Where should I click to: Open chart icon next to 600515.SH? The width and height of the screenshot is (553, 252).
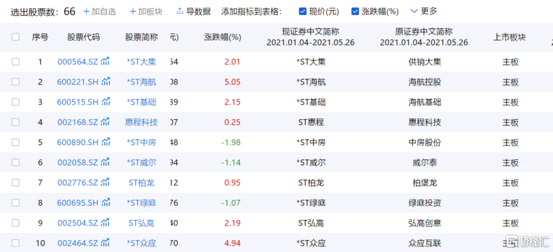click(106, 101)
